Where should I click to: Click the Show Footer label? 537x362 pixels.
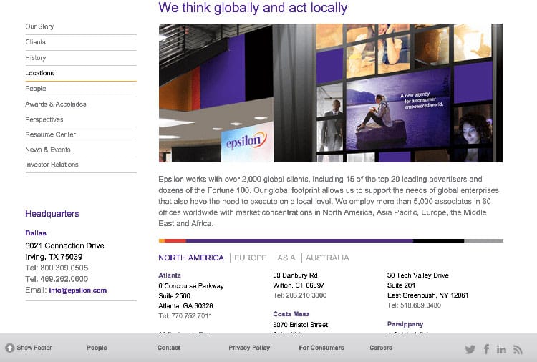tap(34, 348)
